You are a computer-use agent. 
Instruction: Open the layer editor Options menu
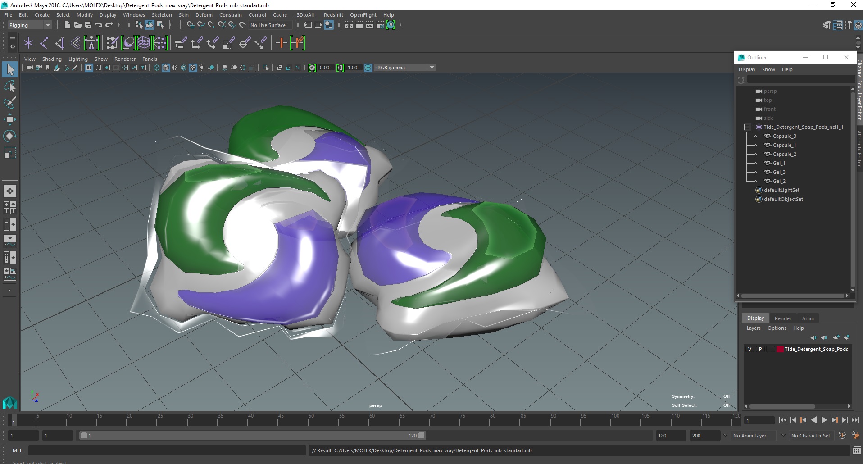[x=777, y=328]
